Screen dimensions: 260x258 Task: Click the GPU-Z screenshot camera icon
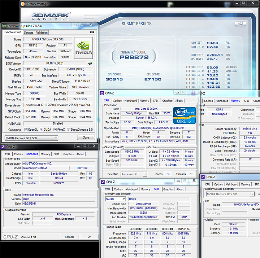(92, 32)
